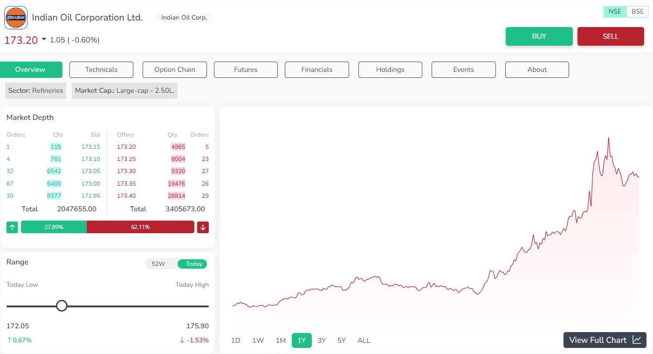
Task: Click the Today range slider handle
Action: [62, 306]
